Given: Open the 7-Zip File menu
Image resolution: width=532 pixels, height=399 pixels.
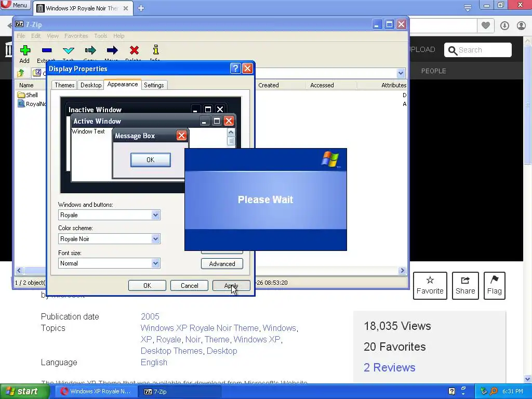Looking at the screenshot, I should tap(21, 36).
